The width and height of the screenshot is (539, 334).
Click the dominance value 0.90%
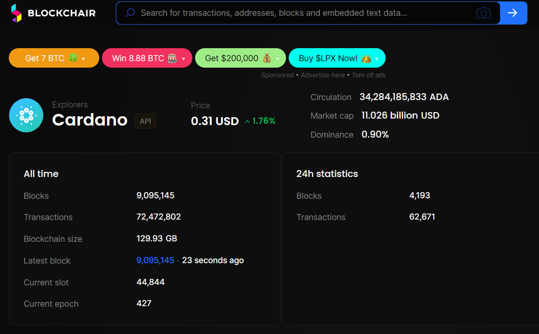coord(375,134)
